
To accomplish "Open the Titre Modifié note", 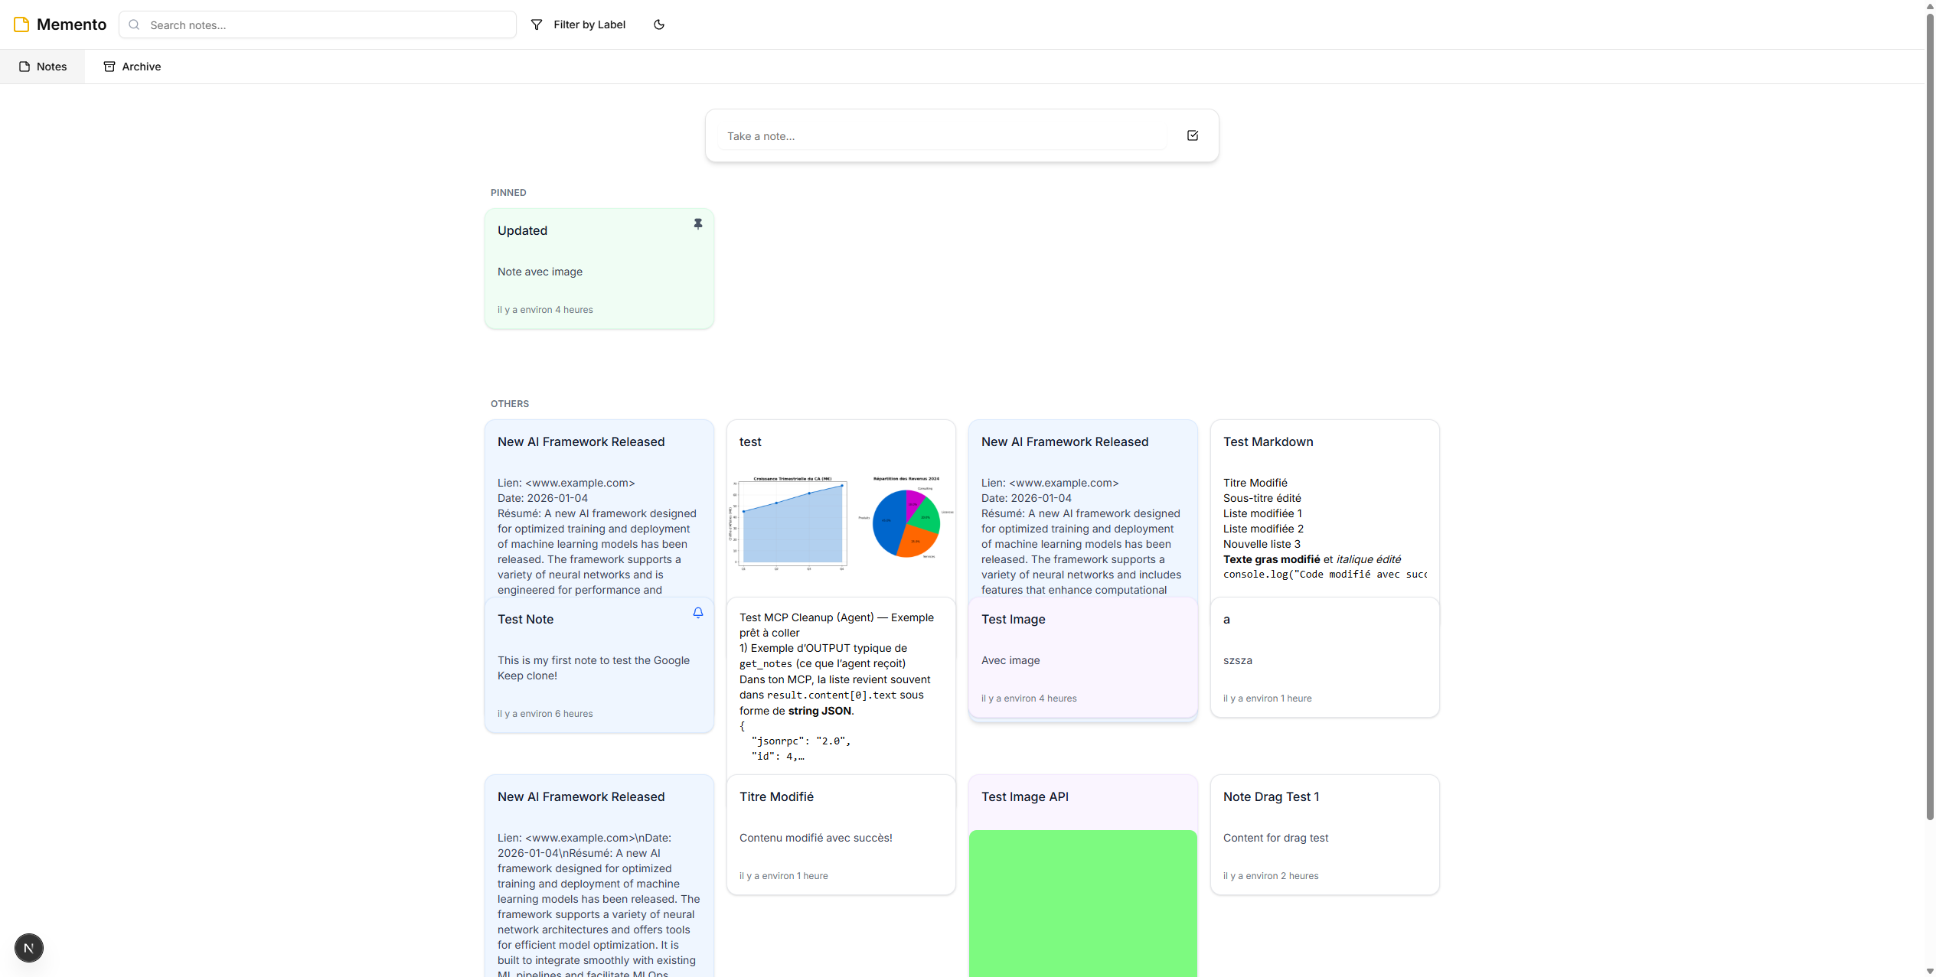I will point(841,834).
